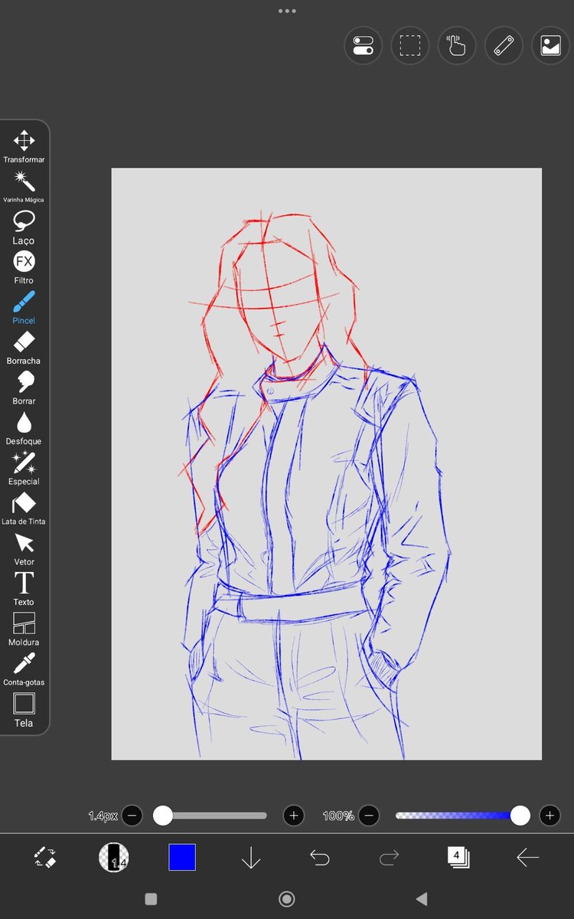Image resolution: width=574 pixels, height=919 pixels.
Task: Select the Desfoque blur tool
Action: point(24,429)
